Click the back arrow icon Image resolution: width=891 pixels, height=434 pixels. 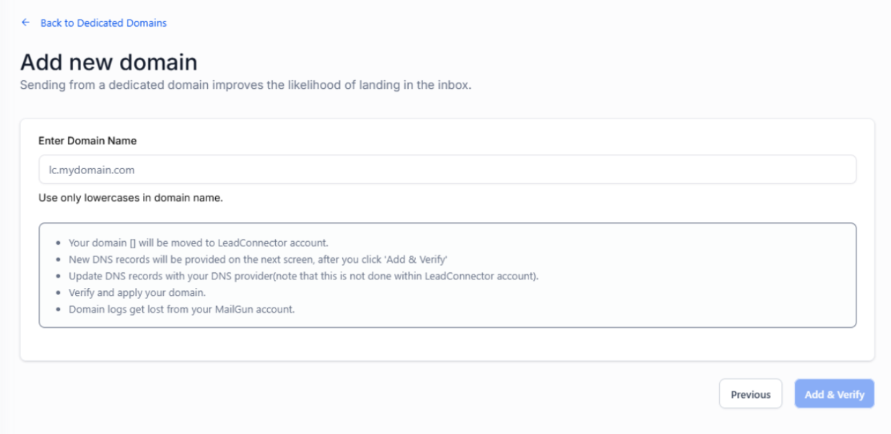(26, 23)
